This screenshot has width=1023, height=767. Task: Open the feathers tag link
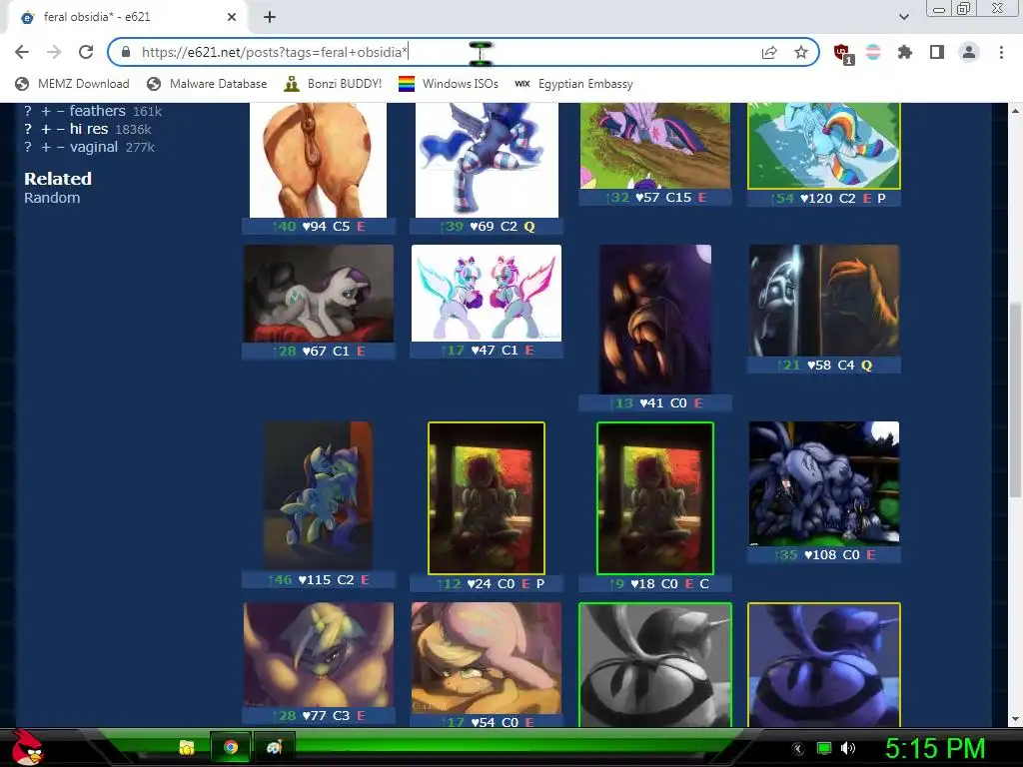97,111
